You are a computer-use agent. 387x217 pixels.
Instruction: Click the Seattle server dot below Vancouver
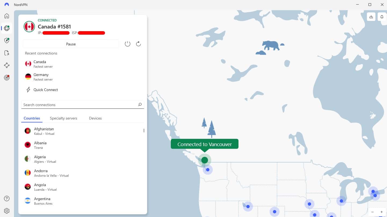208,170
